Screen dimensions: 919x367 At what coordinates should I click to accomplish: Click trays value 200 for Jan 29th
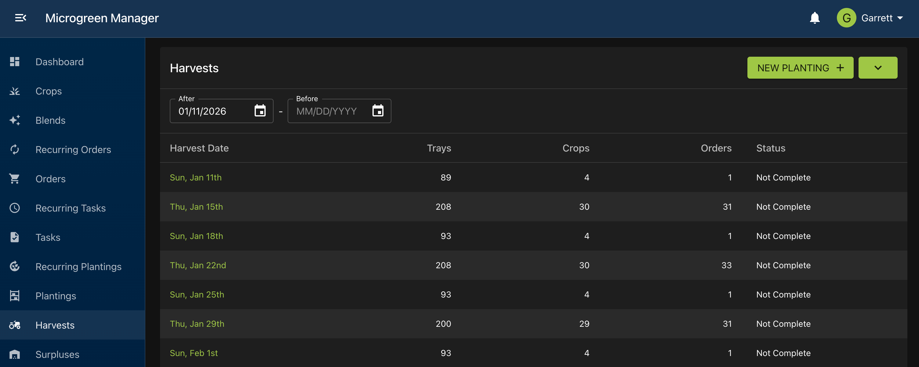tap(443, 323)
